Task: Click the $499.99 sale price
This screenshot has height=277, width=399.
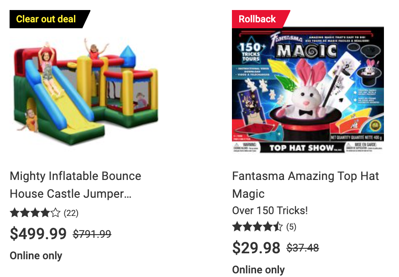Action: point(38,234)
